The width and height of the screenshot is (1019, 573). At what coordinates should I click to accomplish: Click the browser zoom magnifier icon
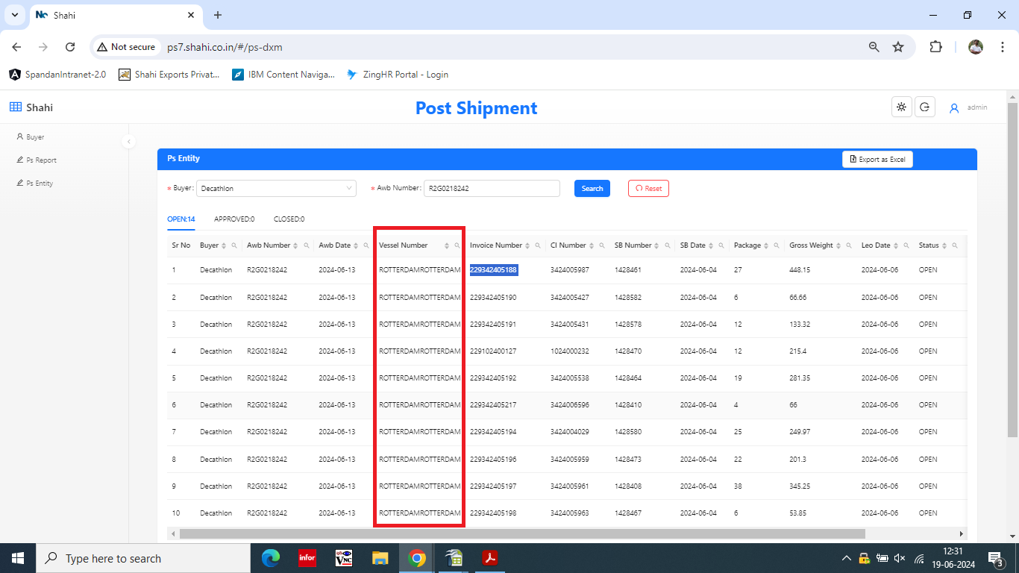click(x=874, y=47)
